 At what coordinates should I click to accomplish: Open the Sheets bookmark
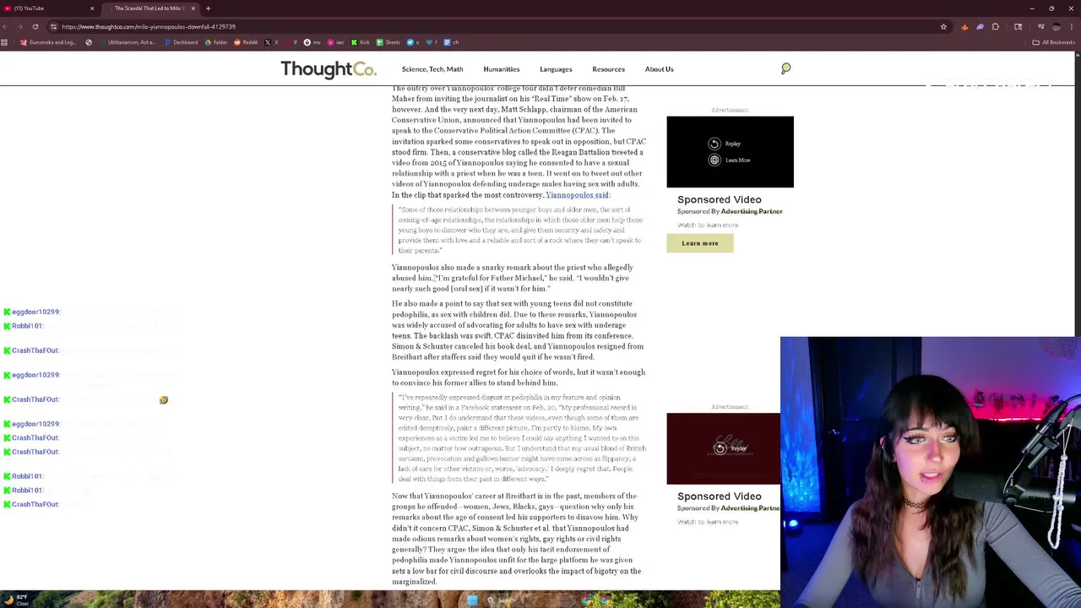tap(388, 42)
